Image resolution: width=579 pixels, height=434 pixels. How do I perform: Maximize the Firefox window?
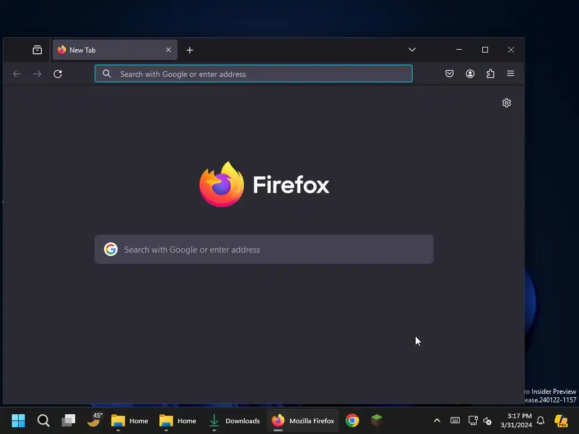pyautogui.click(x=485, y=50)
